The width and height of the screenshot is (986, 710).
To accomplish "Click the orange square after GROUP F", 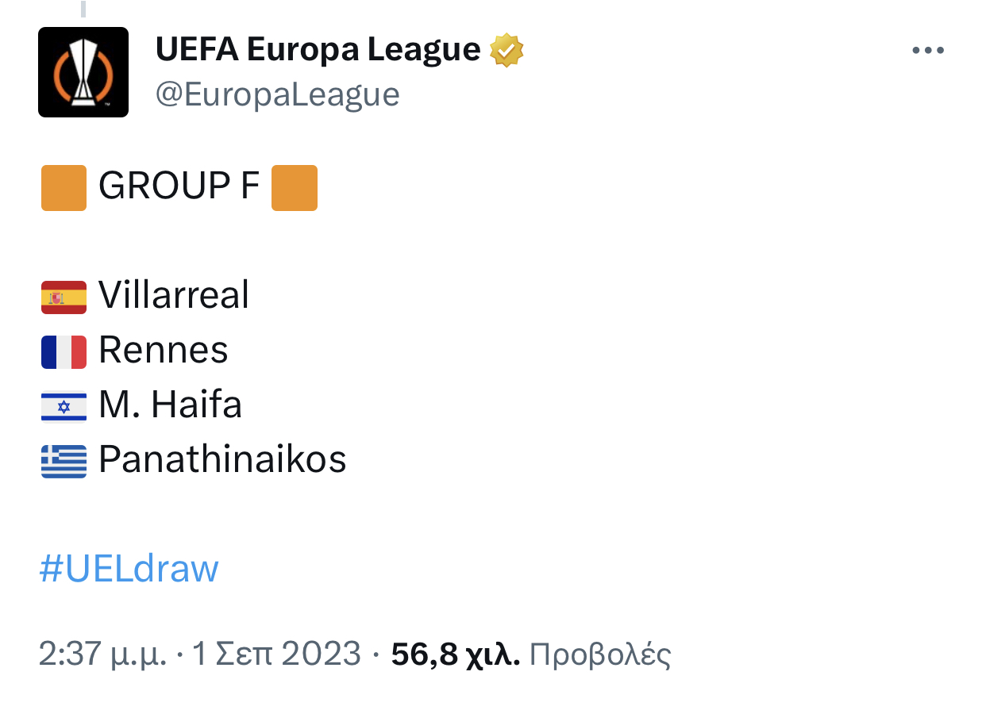I will coord(295,188).
